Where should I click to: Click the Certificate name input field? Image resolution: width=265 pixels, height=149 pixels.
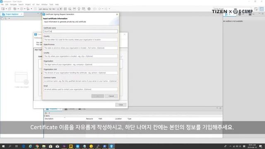pos(81,31)
